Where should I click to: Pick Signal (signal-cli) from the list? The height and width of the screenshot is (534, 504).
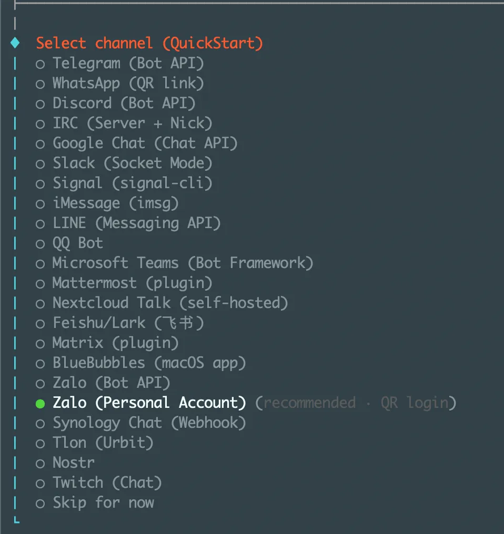(41, 184)
